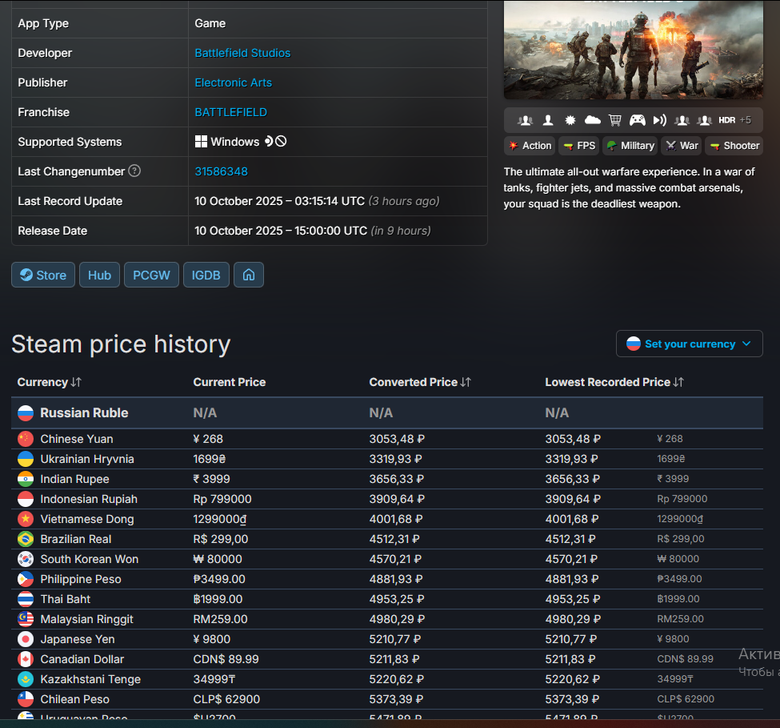The height and width of the screenshot is (728, 780).
Task: Click the Indonesian Rupiah row name
Action: [x=89, y=499]
